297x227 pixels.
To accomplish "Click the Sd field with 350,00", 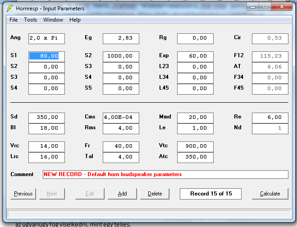I will [46, 118].
